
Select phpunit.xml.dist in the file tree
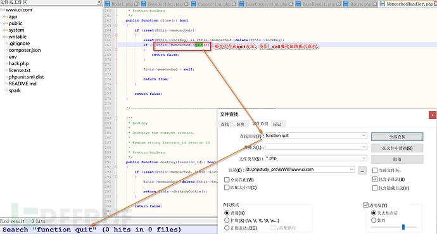(26, 77)
